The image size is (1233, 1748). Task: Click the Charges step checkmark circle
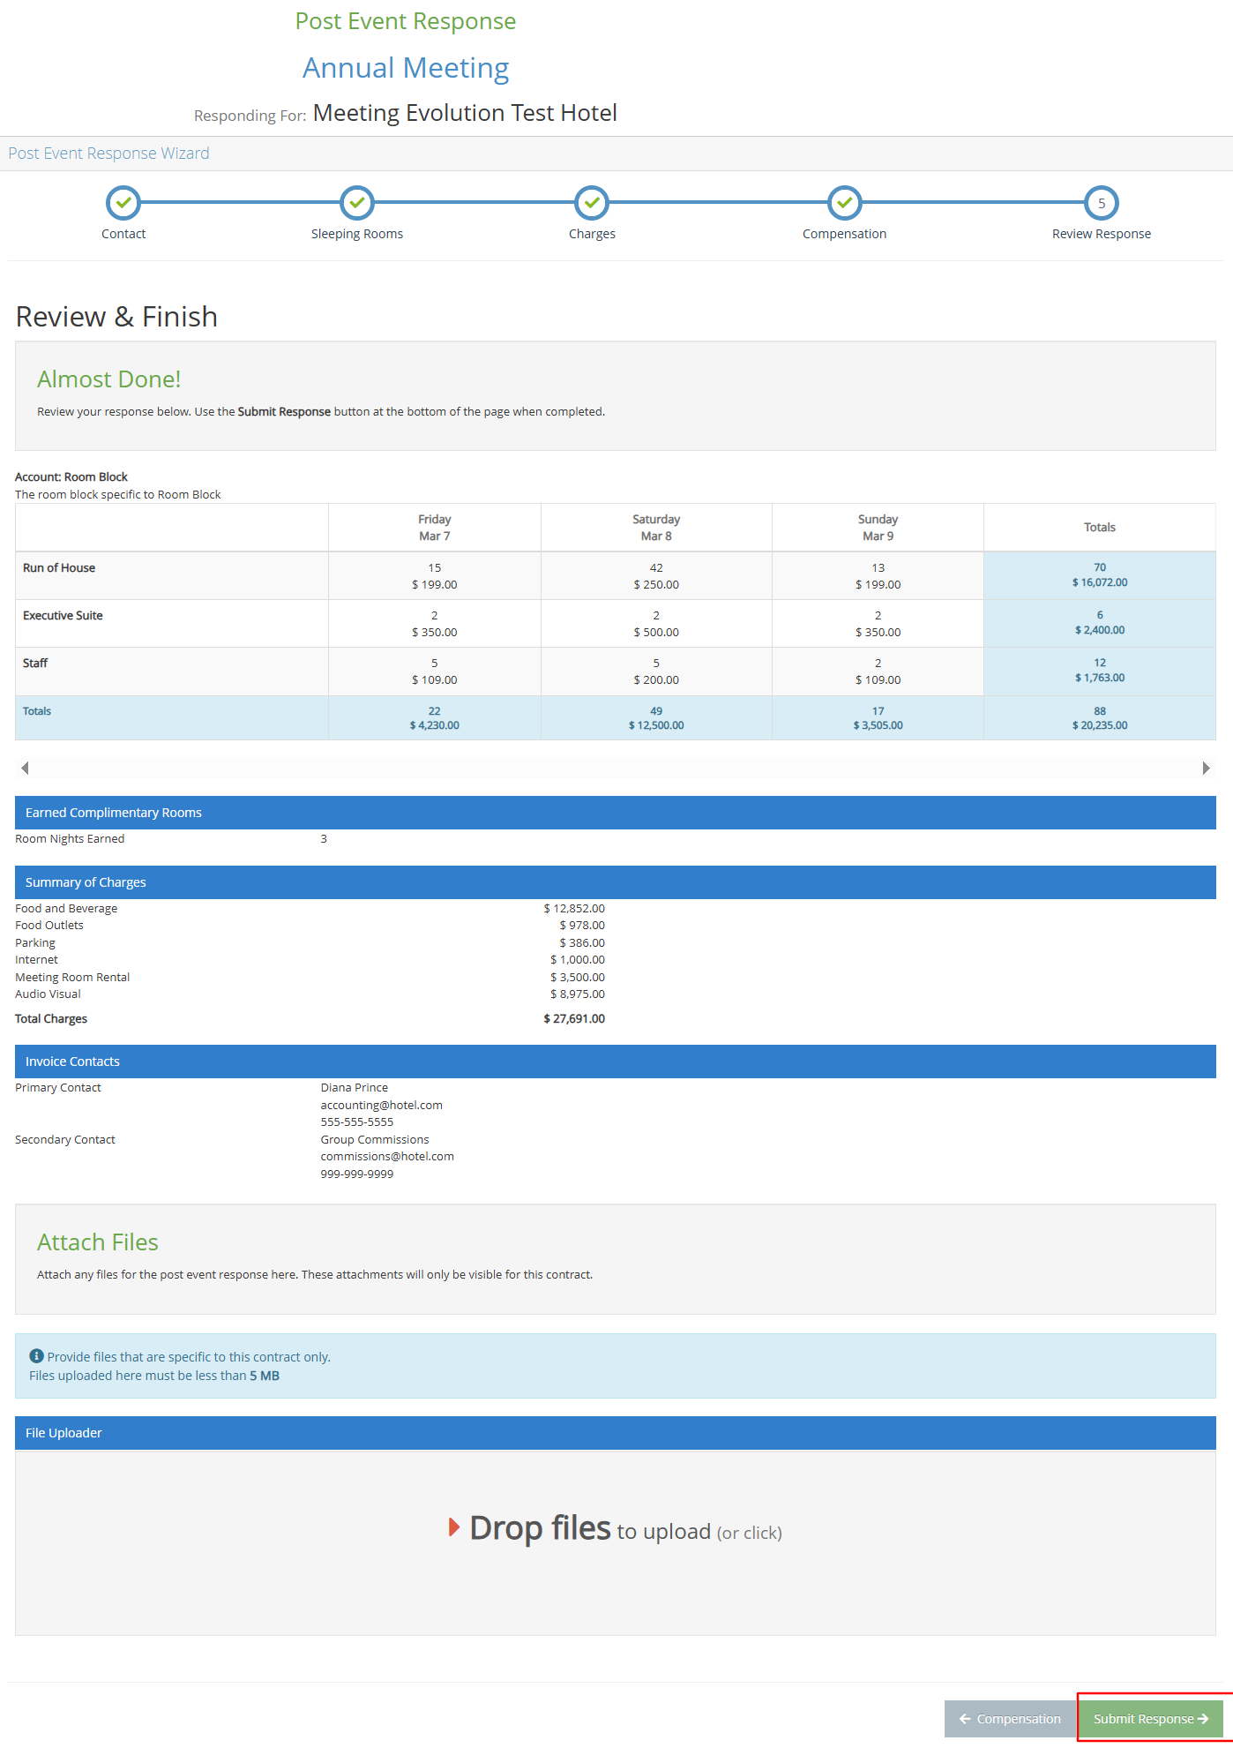coord(592,203)
